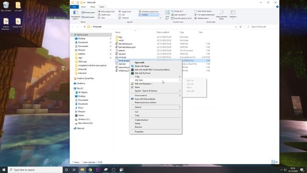307x173 pixels.
Task: Open the Group by dropdown
Action: tap(177, 11)
